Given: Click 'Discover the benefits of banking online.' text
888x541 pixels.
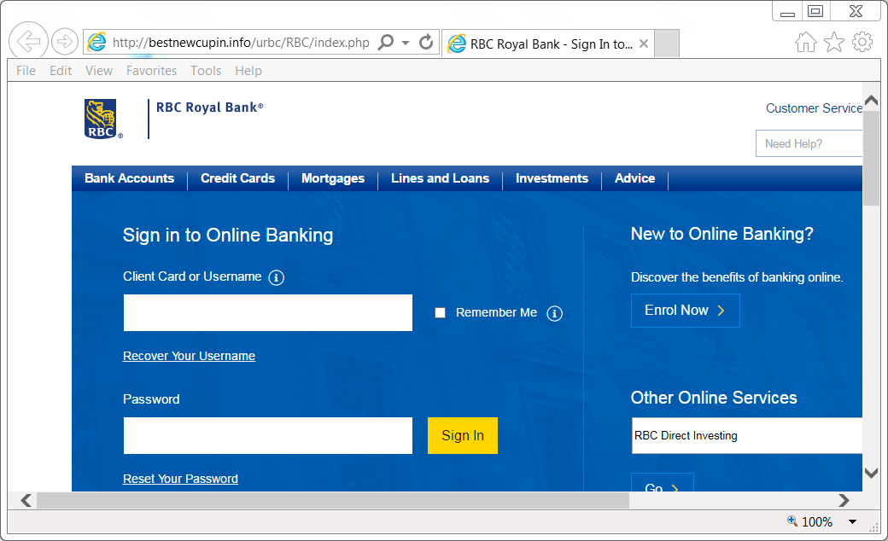Looking at the screenshot, I should point(737,277).
